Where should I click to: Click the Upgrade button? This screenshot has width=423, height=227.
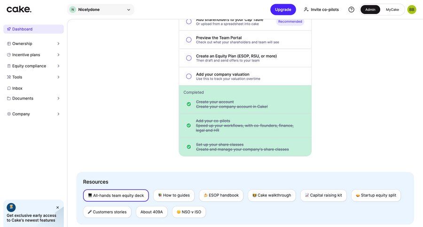point(283,9)
